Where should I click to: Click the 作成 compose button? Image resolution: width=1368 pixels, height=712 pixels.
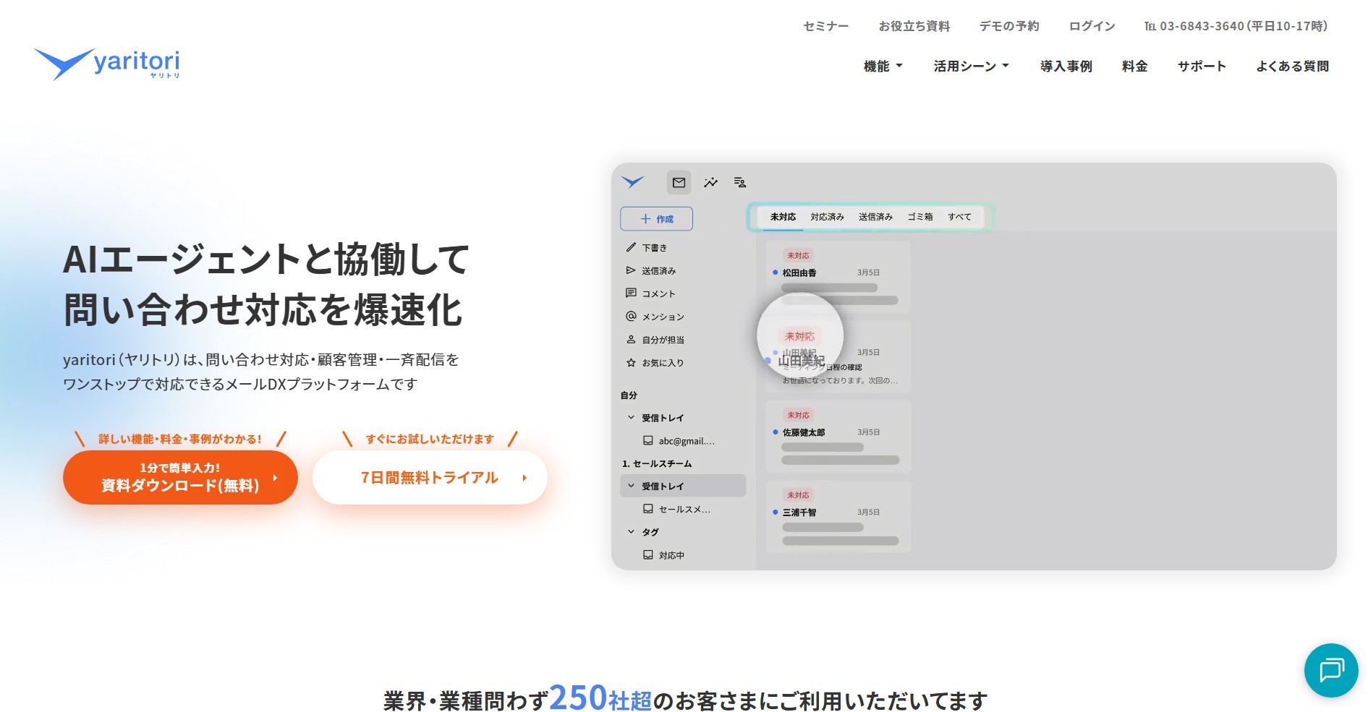[656, 219]
